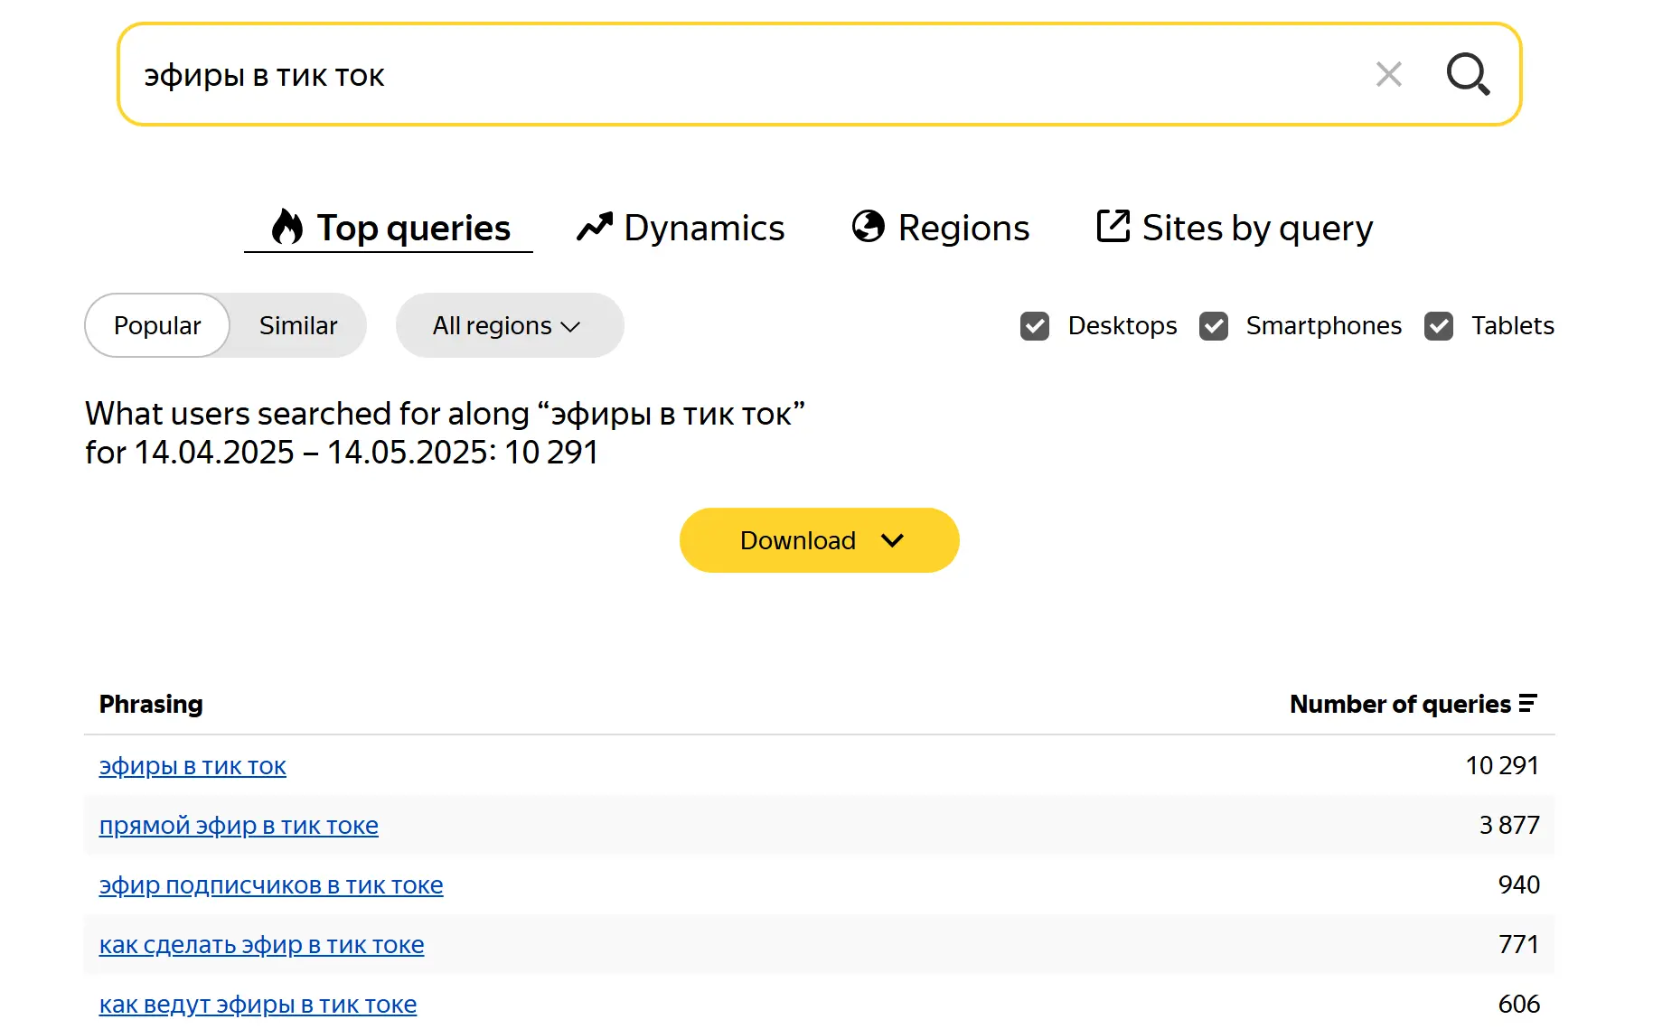The image size is (1653, 1029).
Task: Open the Top queries tab
Action: 390,228
